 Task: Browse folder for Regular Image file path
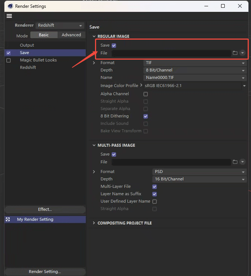235,53
